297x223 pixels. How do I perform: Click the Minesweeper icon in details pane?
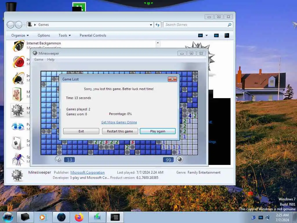point(17,175)
